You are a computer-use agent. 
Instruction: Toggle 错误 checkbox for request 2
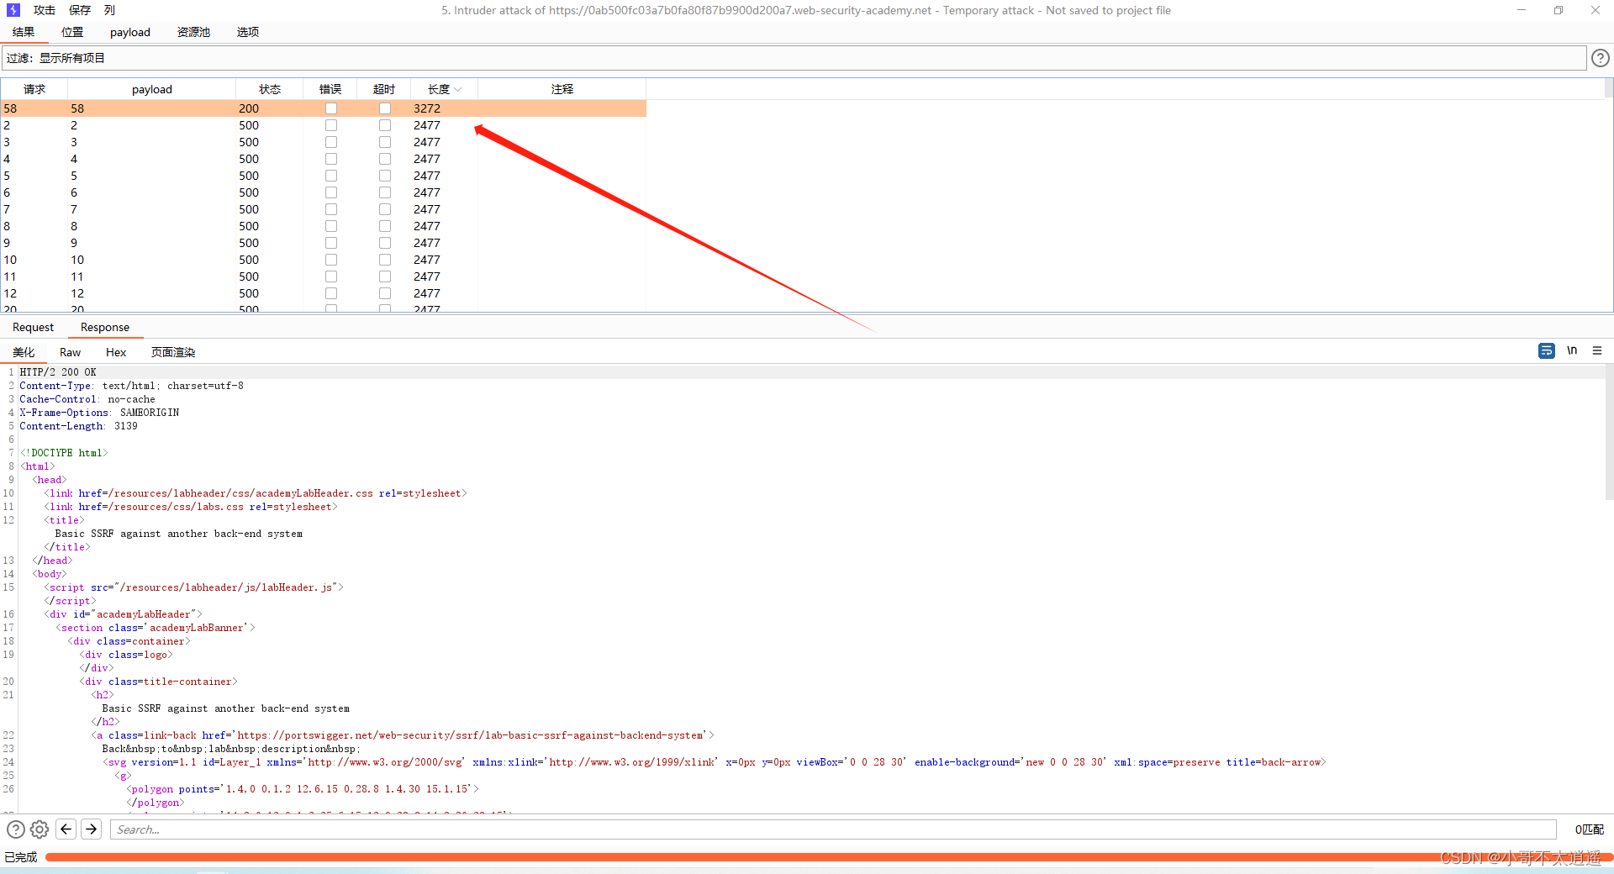[331, 125]
